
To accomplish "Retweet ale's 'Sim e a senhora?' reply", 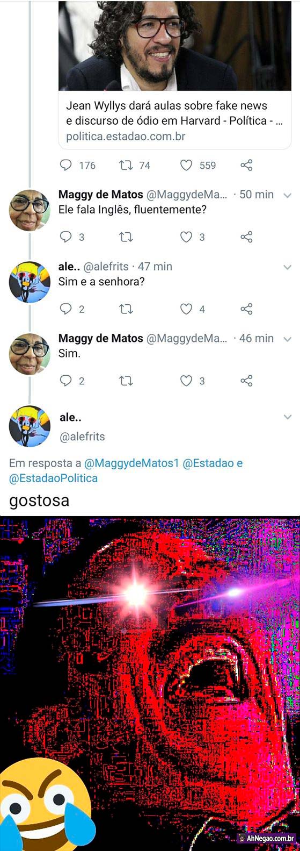I will click(126, 309).
